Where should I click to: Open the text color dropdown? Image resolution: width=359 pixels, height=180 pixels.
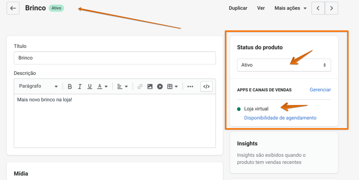click(x=102, y=86)
